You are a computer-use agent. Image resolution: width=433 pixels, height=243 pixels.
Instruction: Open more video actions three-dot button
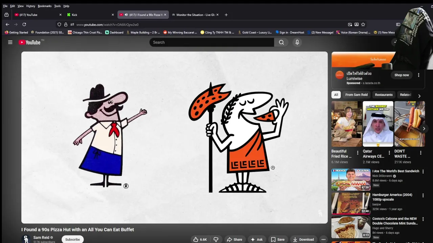(323, 239)
